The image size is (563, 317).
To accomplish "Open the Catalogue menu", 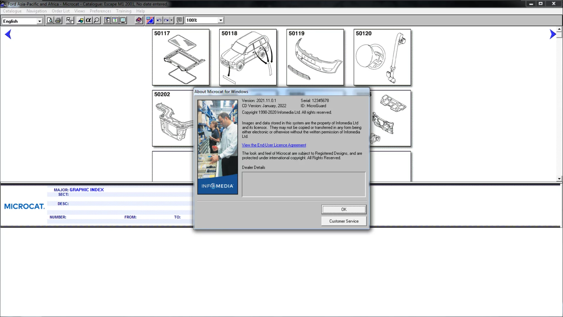I will click(x=12, y=11).
